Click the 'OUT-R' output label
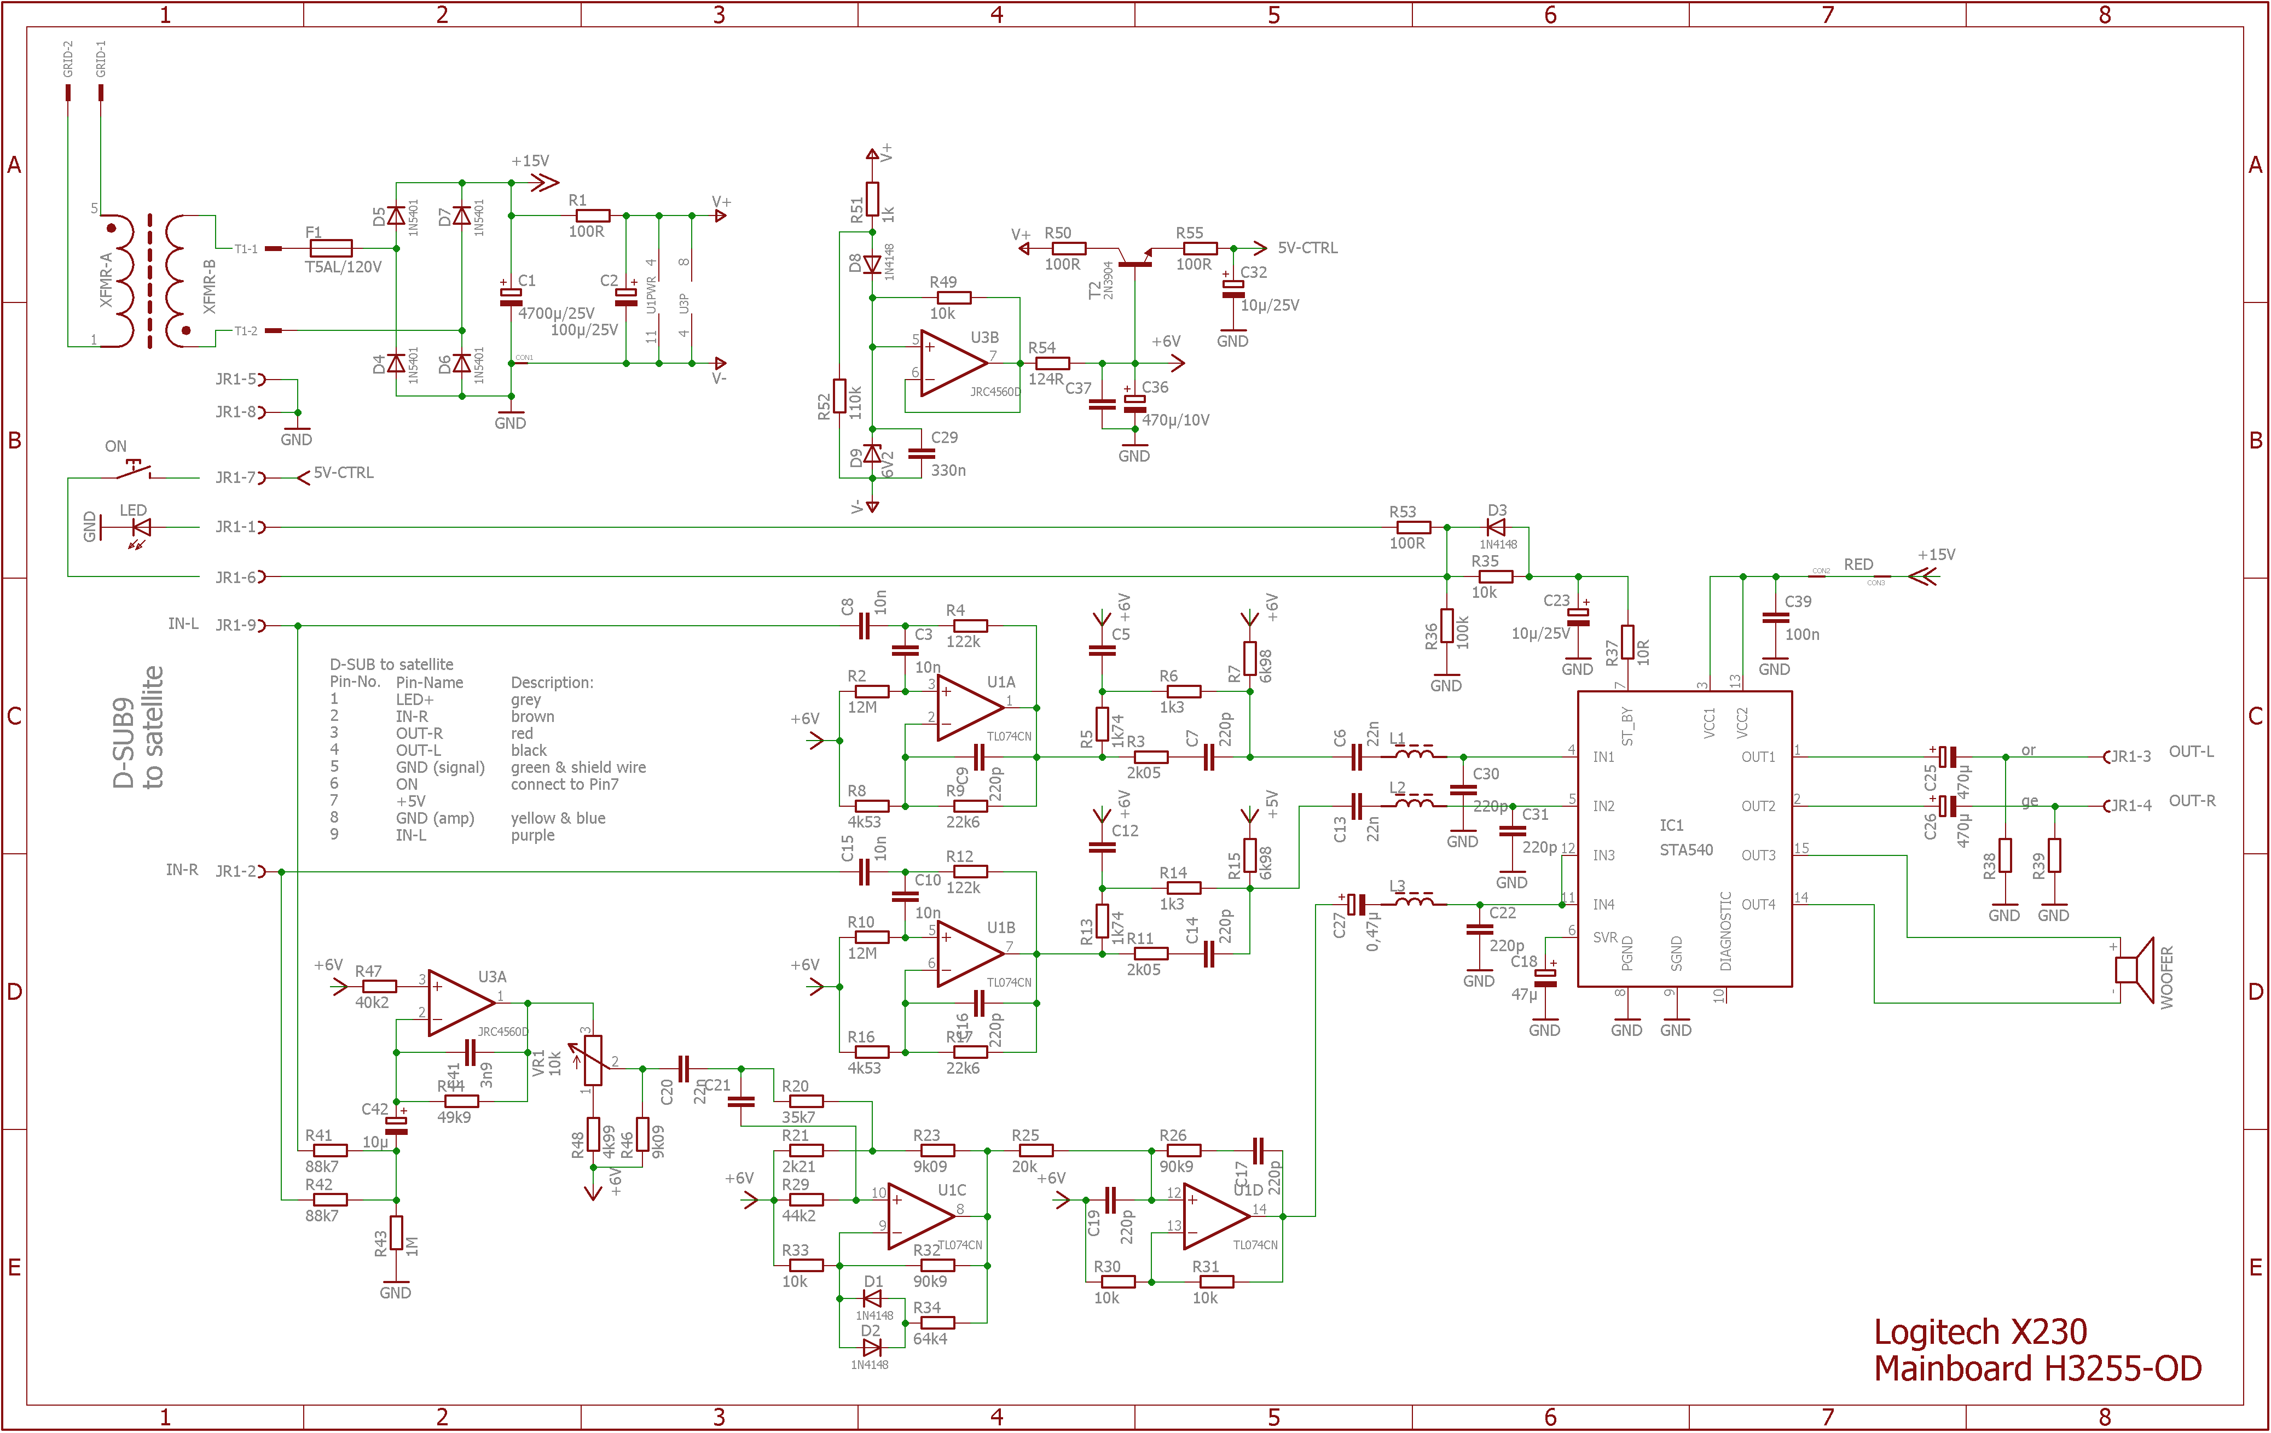The height and width of the screenshot is (1433, 2271). [2192, 800]
